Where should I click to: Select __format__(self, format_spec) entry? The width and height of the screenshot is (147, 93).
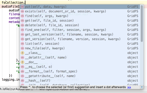[80, 71]
